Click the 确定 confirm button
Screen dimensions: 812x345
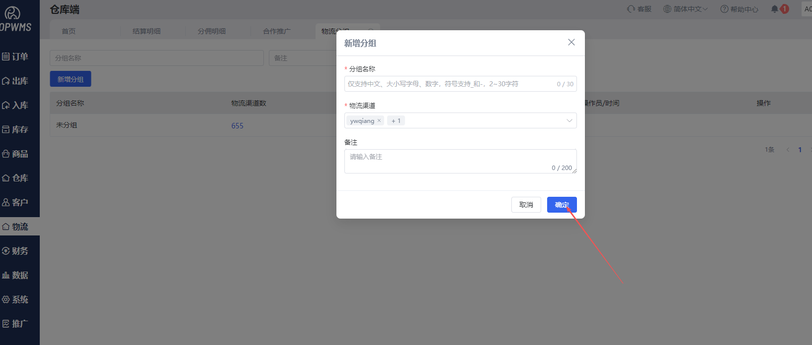pos(562,205)
